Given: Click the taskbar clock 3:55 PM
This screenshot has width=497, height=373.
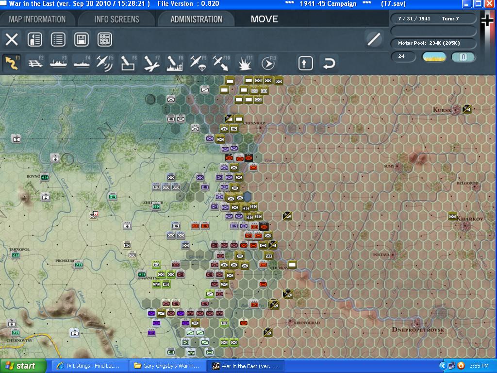Looking at the screenshot, I should (479, 366).
